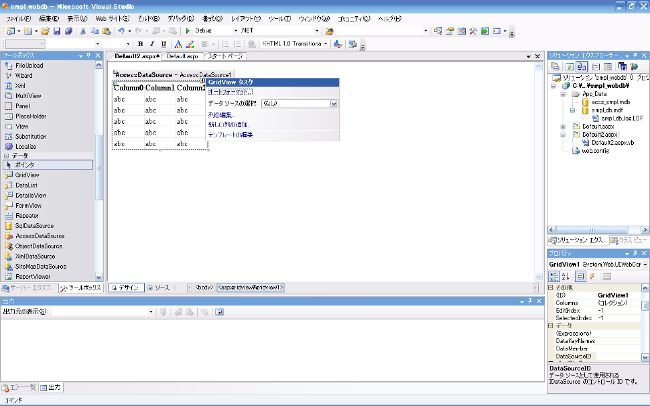This screenshot has width=650, height=406.
Task: Open the XHTML 1.0 Transitional dropdown
Action: click(x=326, y=44)
